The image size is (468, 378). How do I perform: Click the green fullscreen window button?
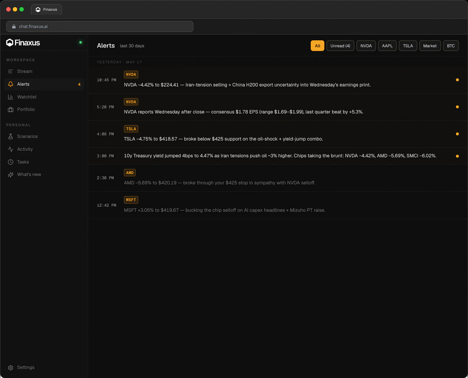[x=22, y=9]
